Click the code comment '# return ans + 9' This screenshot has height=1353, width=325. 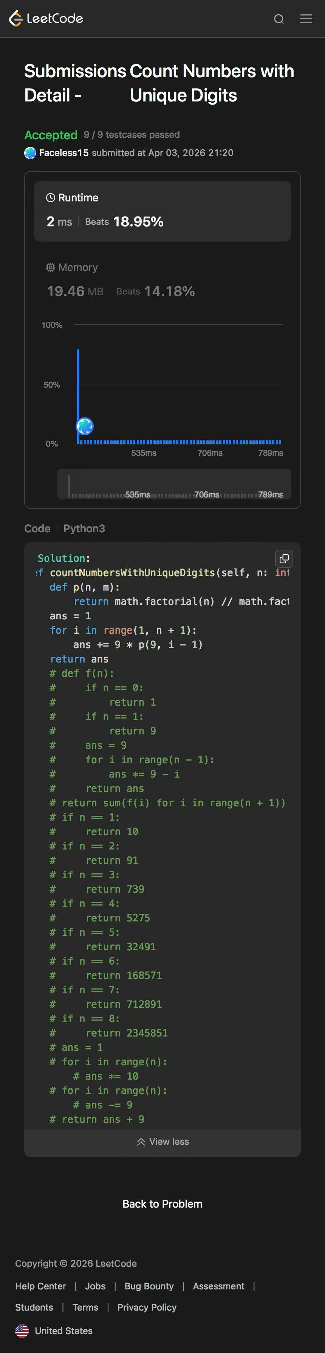coord(97,1119)
